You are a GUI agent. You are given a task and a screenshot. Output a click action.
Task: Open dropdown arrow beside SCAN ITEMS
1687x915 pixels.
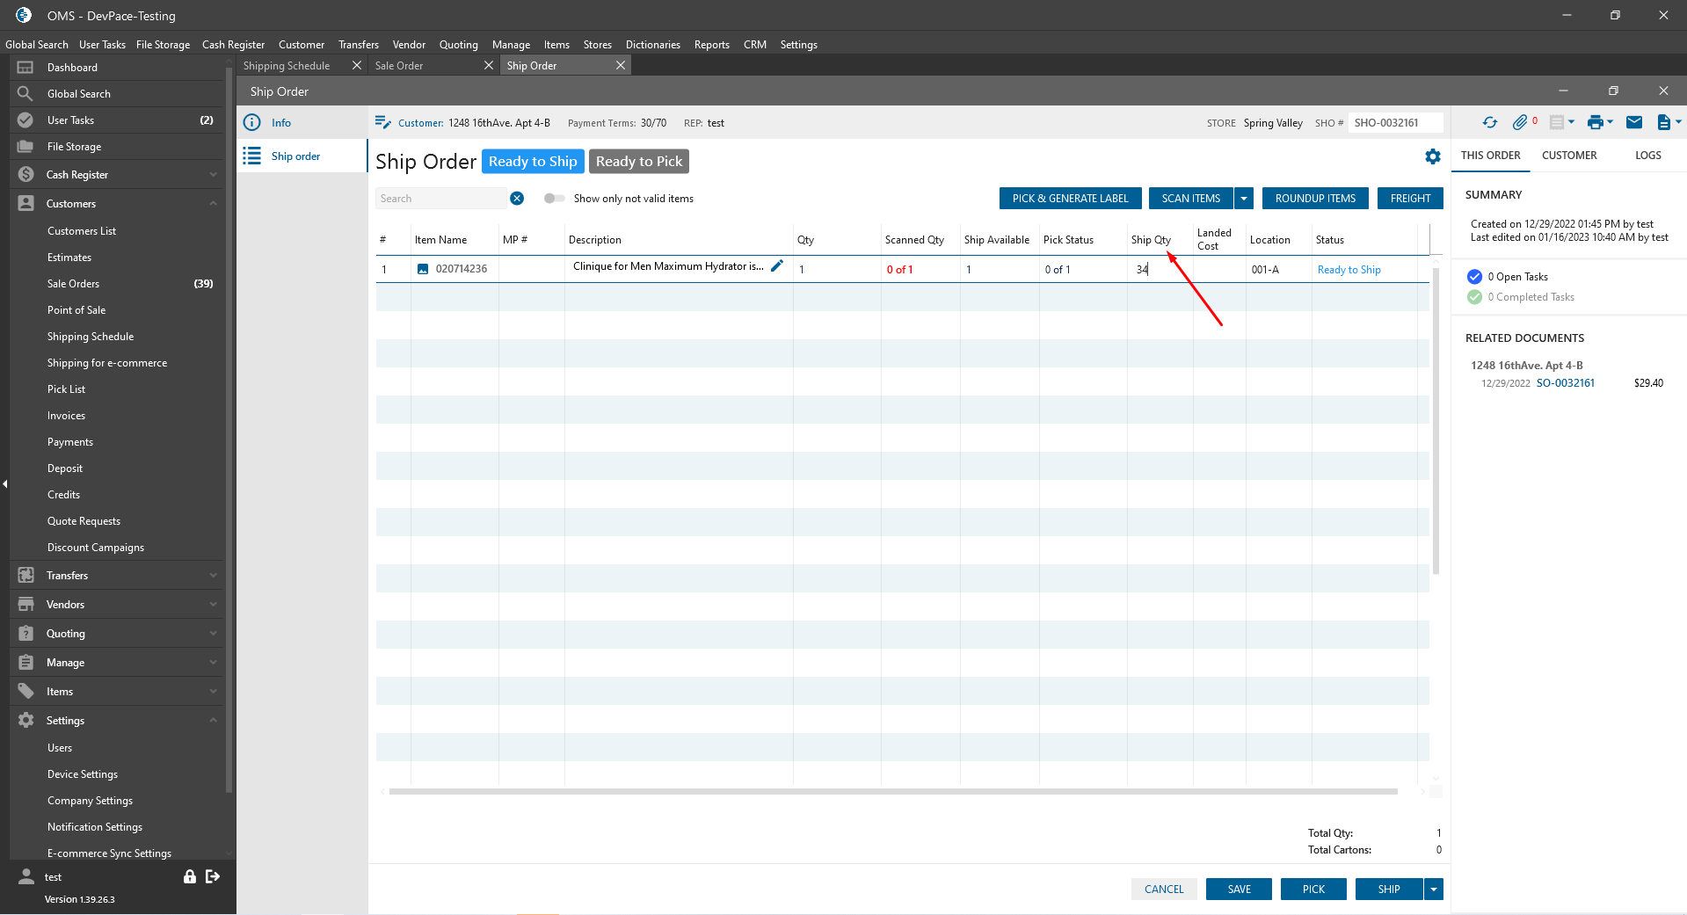coord(1244,199)
